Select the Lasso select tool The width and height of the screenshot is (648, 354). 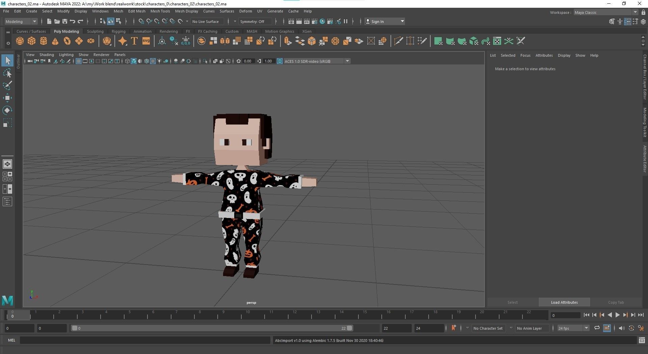pos(7,73)
